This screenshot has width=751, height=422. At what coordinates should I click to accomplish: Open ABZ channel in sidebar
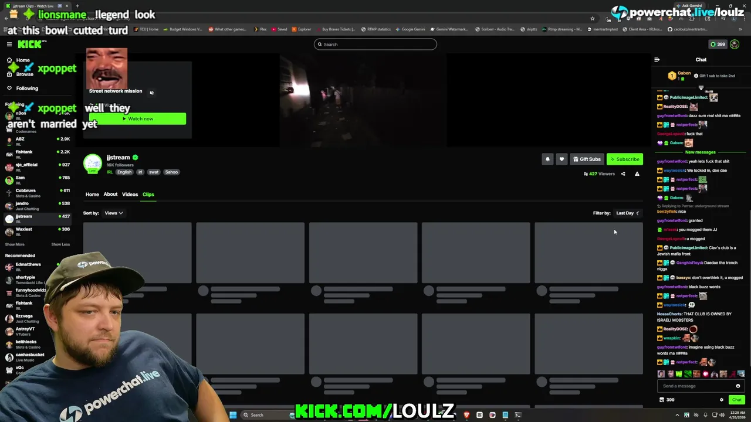37,141
